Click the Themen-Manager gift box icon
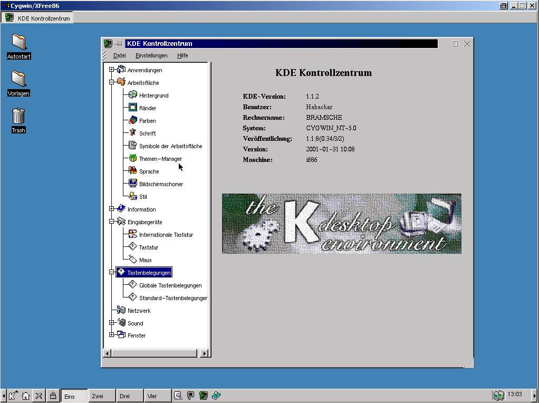539x403 pixels. (133, 159)
